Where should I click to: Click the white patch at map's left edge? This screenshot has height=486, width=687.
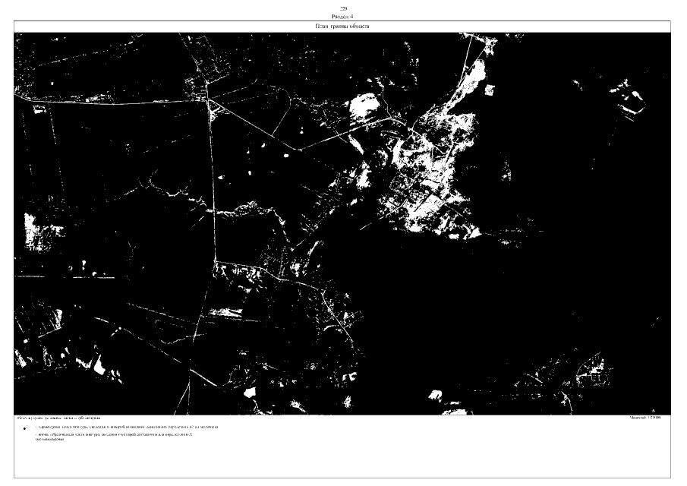pyautogui.click(x=33, y=227)
